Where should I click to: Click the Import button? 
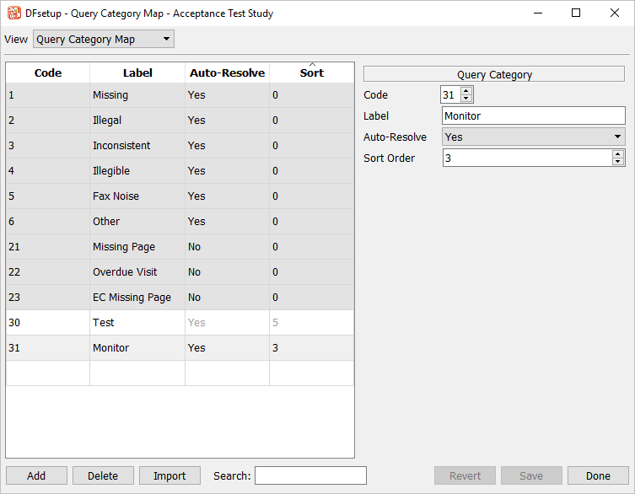(170, 475)
